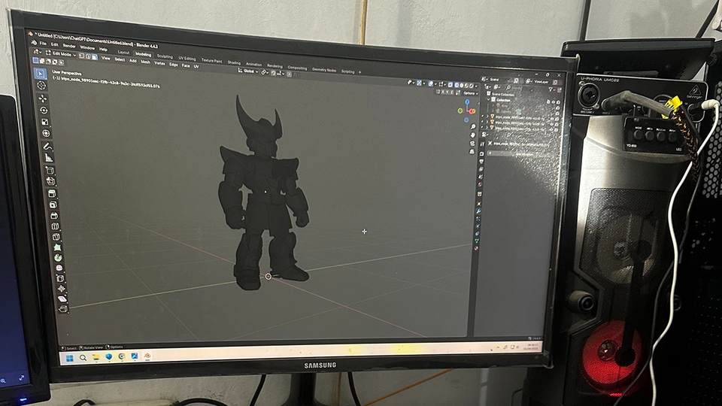Open the Vertex menu
This screenshot has width=722, height=406.
(159, 63)
